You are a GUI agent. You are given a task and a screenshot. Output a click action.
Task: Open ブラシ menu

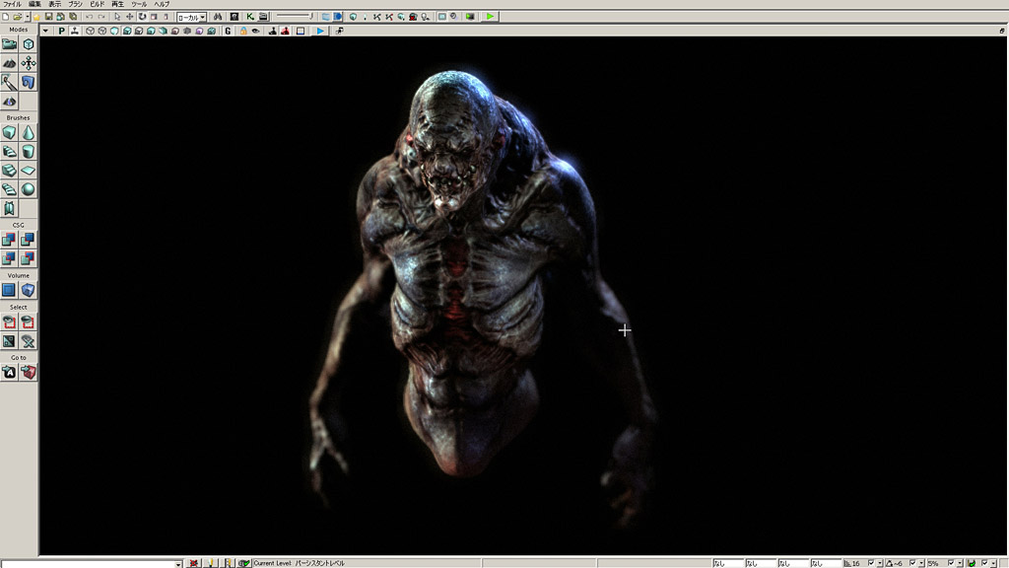pyautogui.click(x=76, y=4)
